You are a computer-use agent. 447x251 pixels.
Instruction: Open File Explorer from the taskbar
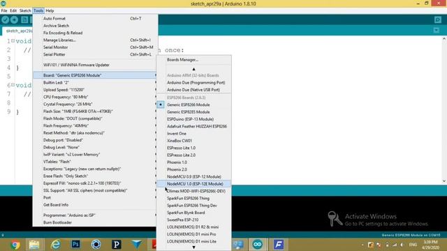coord(34,245)
